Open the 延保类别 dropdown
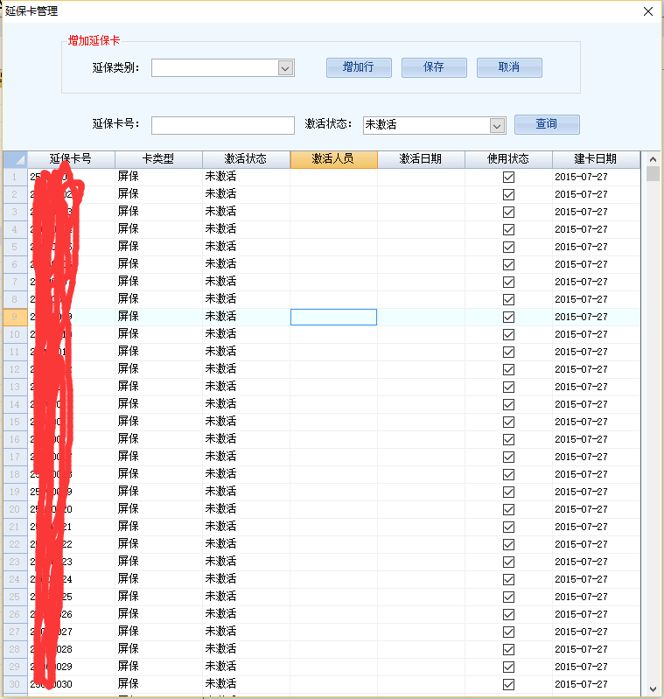This screenshot has width=664, height=699. [x=286, y=68]
